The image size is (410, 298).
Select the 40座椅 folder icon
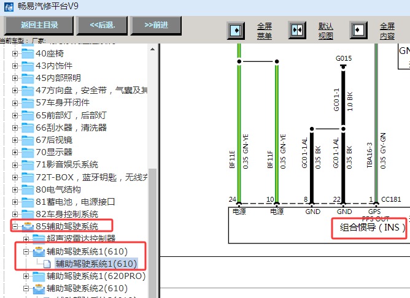[x=28, y=53]
